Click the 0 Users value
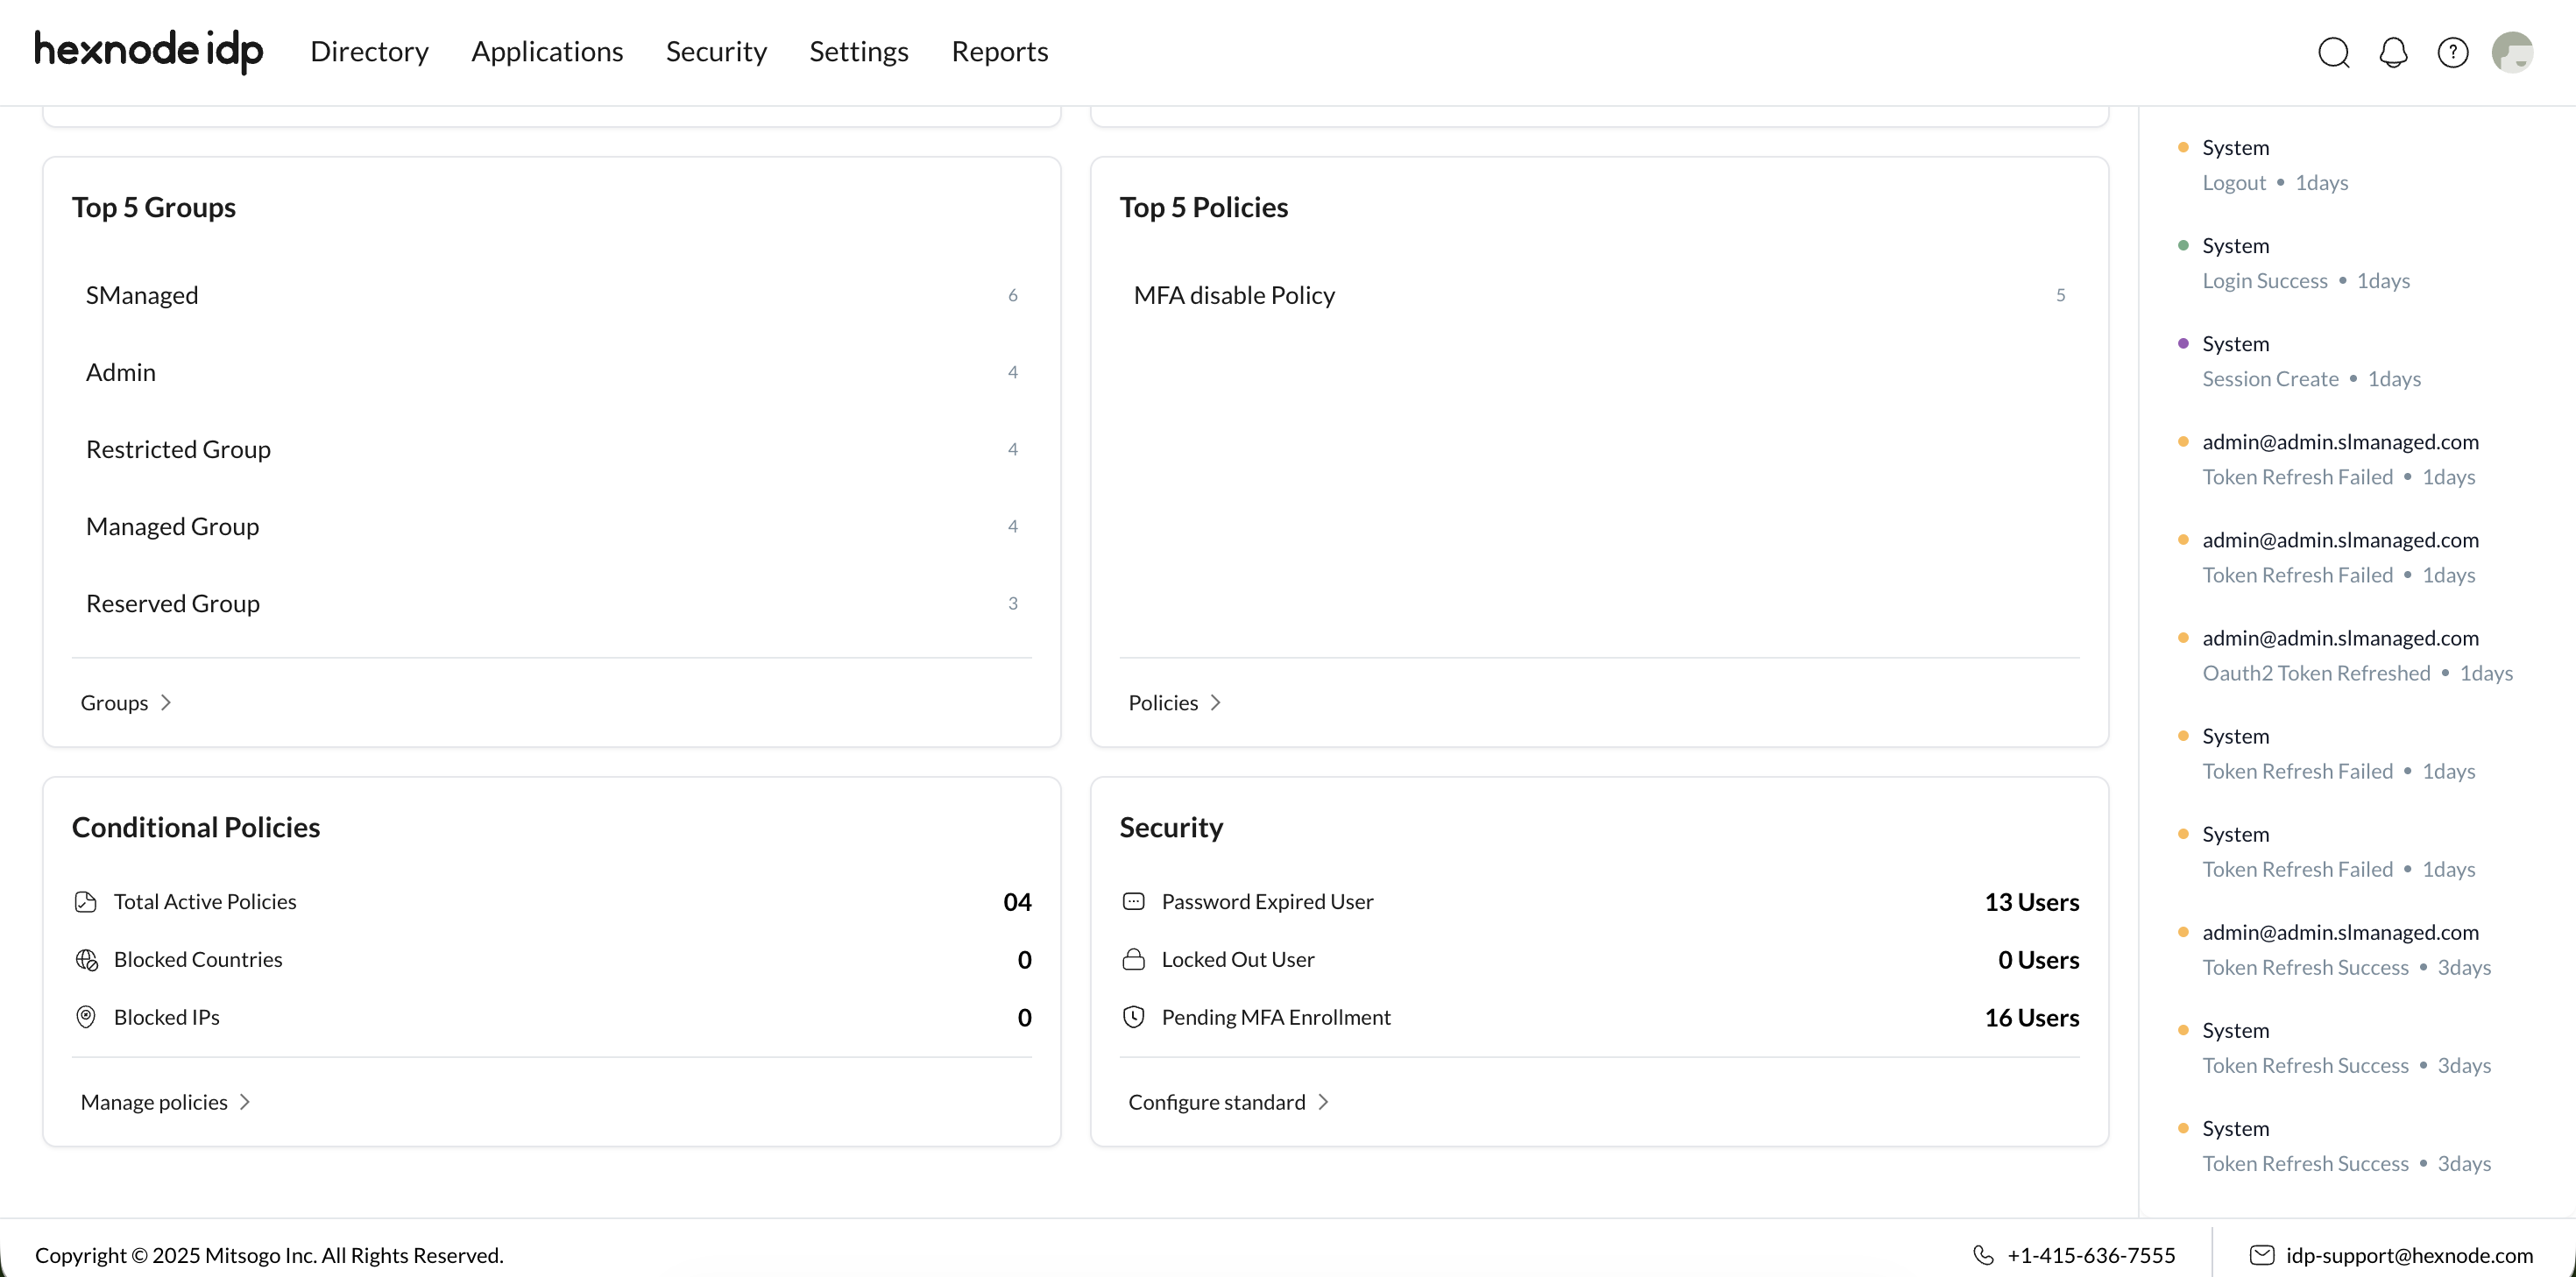Screen dimensions: 2576x1277 pyautogui.click(x=2039, y=960)
